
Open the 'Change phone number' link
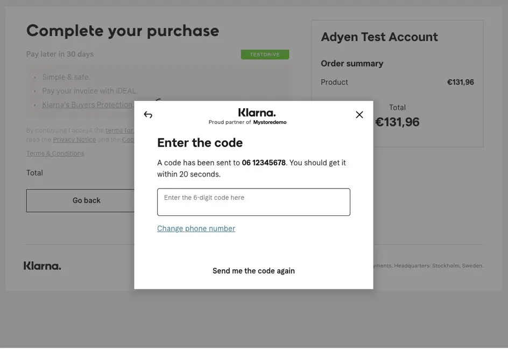196,228
